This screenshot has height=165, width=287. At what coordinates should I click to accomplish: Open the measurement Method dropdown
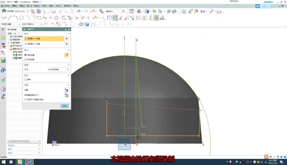point(58,69)
